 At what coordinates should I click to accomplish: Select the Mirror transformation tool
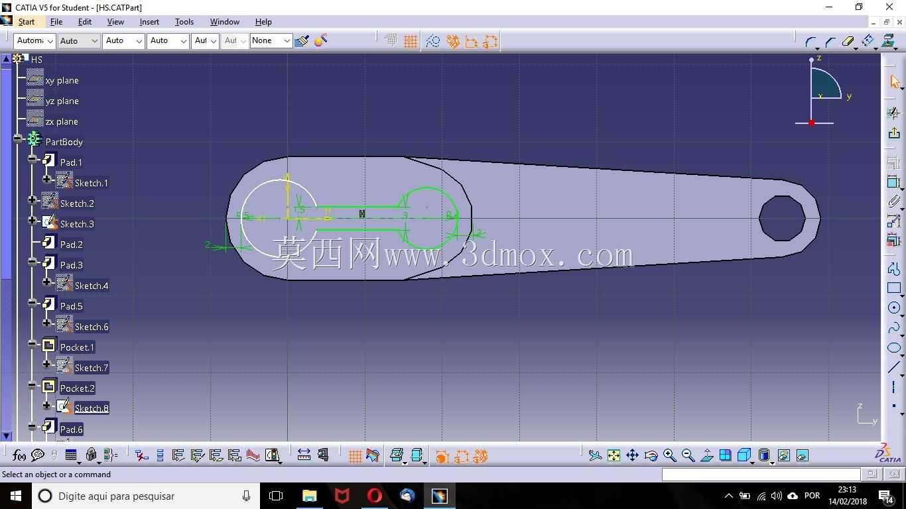868,42
